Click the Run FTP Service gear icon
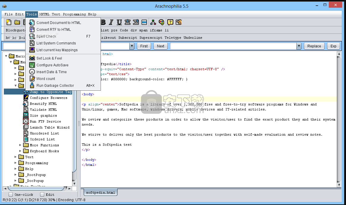This screenshot has width=346, height=205. click(26, 121)
